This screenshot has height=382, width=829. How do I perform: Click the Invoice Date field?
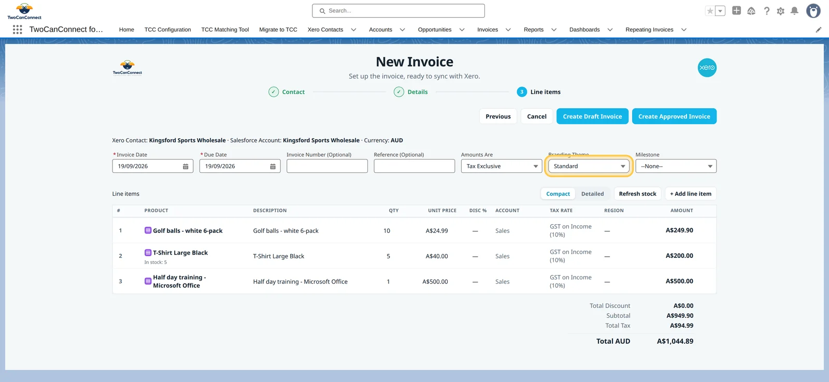pyautogui.click(x=152, y=166)
